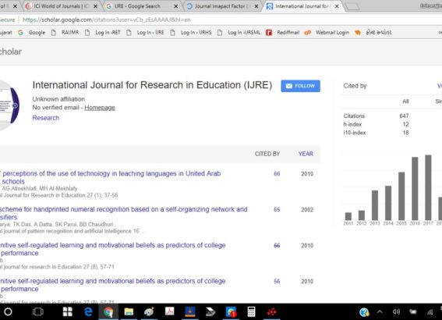The width and height of the screenshot is (442, 320).
Task: Click the 2016 bar in citations chart
Action: tap(415, 189)
